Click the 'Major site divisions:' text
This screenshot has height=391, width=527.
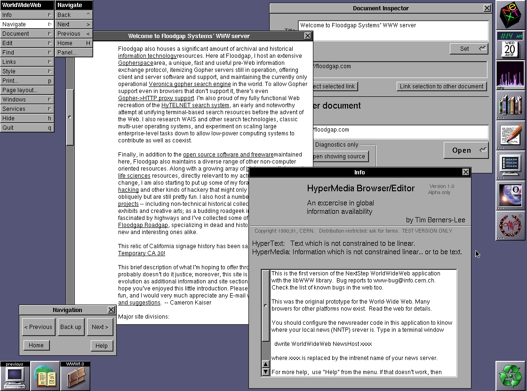144,317
